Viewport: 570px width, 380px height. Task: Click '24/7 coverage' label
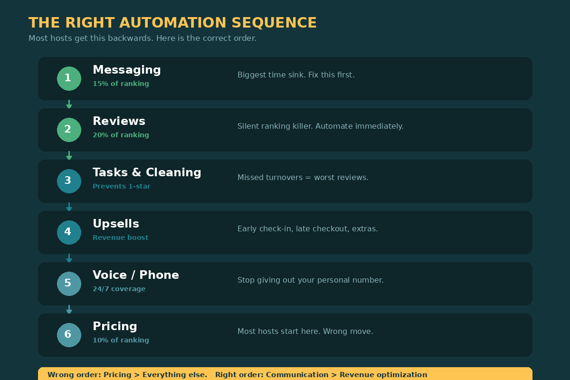pyautogui.click(x=119, y=289)
